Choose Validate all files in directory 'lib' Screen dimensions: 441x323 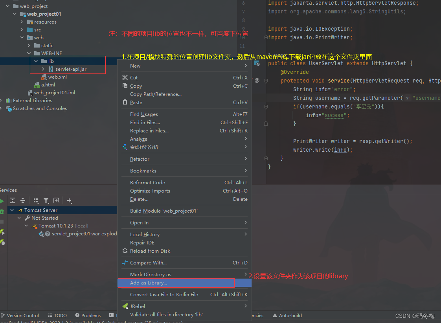(x=184, y=315)
